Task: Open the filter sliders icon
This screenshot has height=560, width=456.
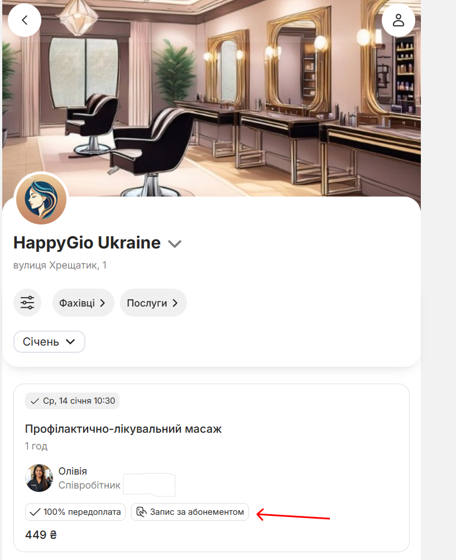Action: [27, 303]
